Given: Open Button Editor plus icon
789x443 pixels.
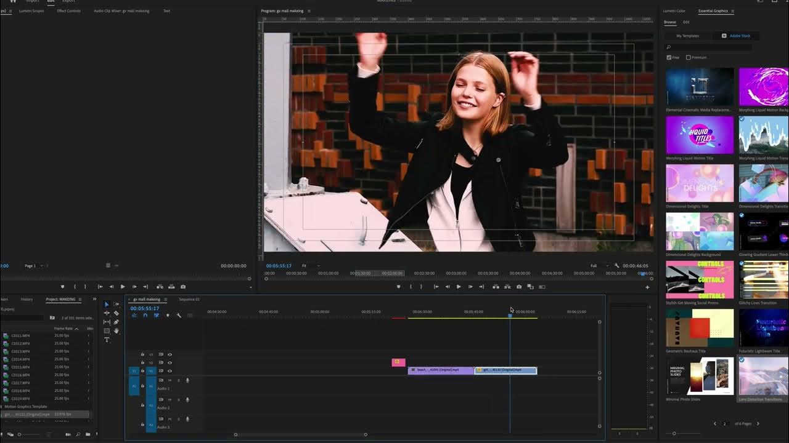Looking at the screenshot, I should [x=647, y=287].
